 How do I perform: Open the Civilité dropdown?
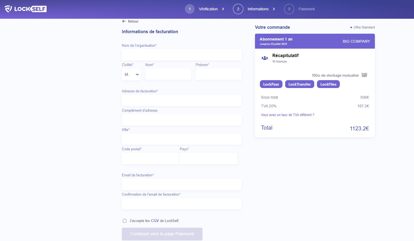pos(131,74)
